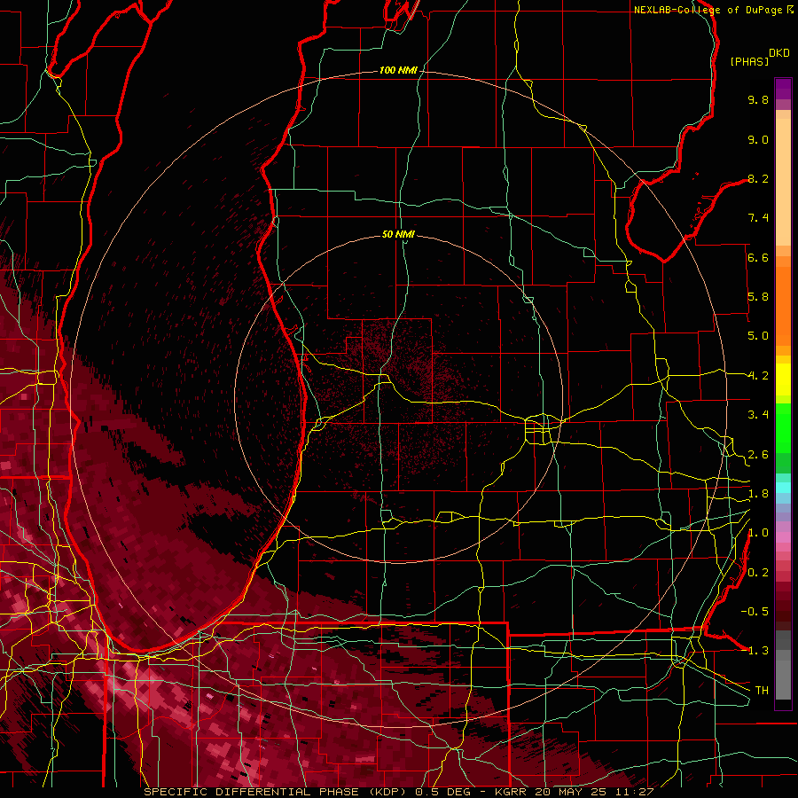Click the 8.2 value on color scale
This screenshot has height=798, width=798.
point(758,178)
